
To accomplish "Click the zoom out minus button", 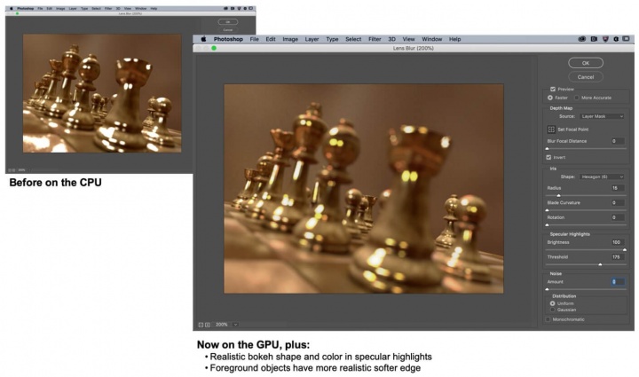I will (201, 325).
